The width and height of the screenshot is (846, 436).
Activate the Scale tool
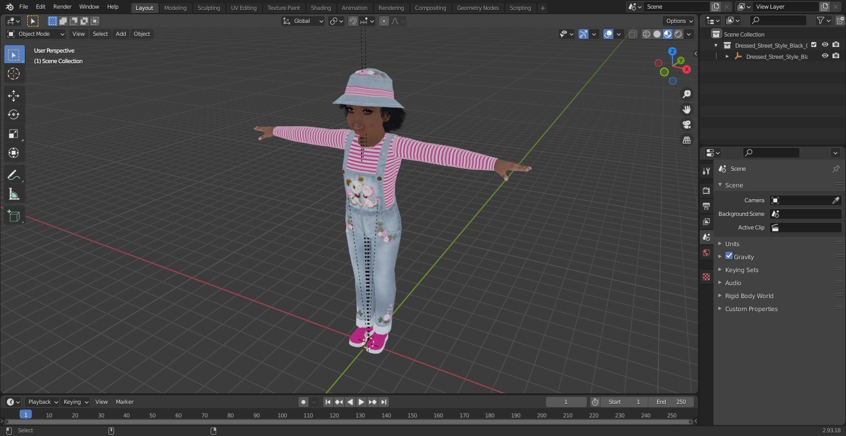14,134
